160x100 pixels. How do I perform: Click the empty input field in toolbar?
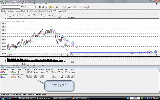[x=11, y=7]
